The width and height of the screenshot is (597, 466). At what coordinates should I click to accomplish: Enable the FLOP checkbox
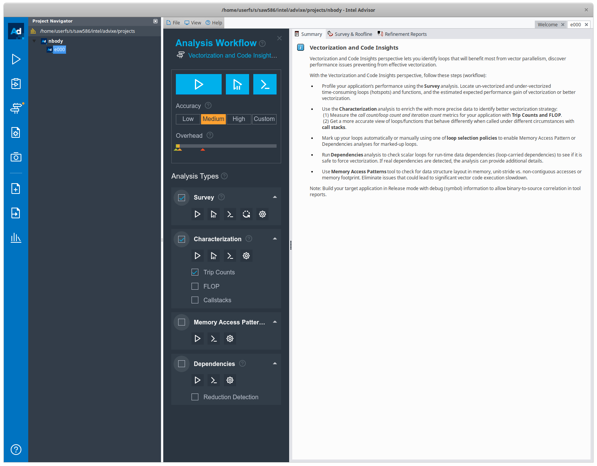pyautogui.click(x=195, y=286)
